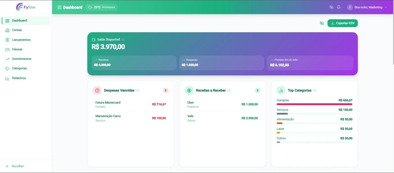Click the notification bell icon
394x173 pixels.
[x=338, y=7]
